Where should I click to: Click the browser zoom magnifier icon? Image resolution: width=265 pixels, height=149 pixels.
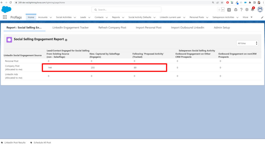point(213,2)
